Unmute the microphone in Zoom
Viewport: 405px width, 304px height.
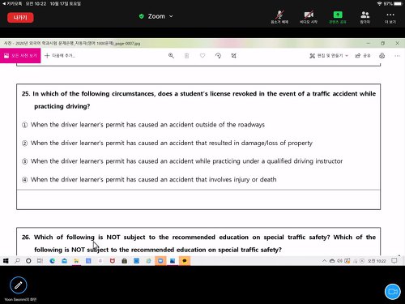point(279,17)
